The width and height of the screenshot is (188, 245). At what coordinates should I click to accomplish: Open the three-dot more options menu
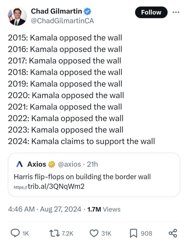point(176,12)
